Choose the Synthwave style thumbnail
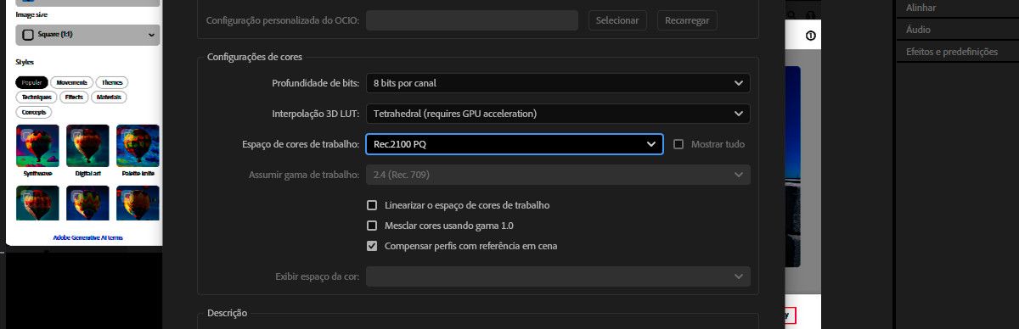This screenshot has height=329, width=1019. click(37, 145)
